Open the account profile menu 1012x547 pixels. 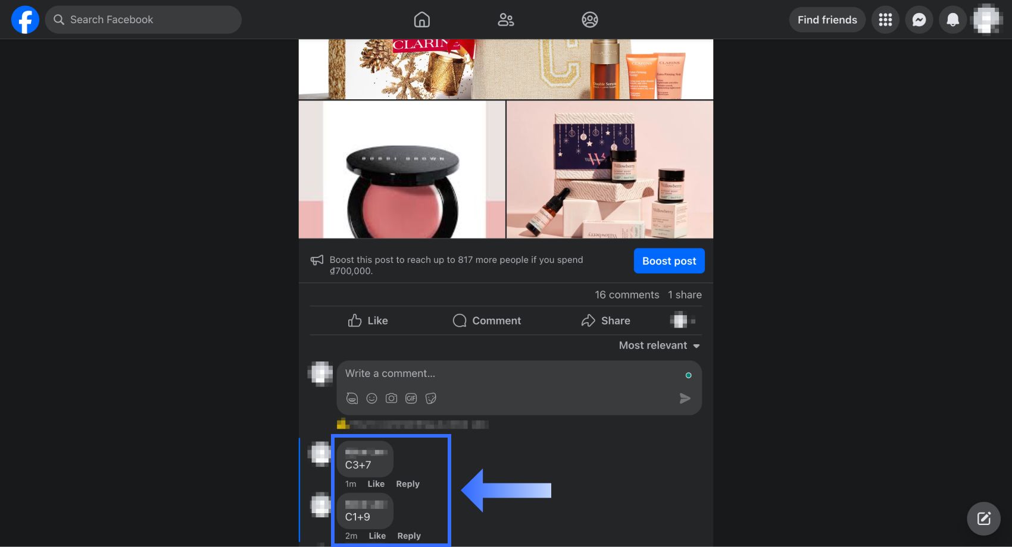coord(987,20)
